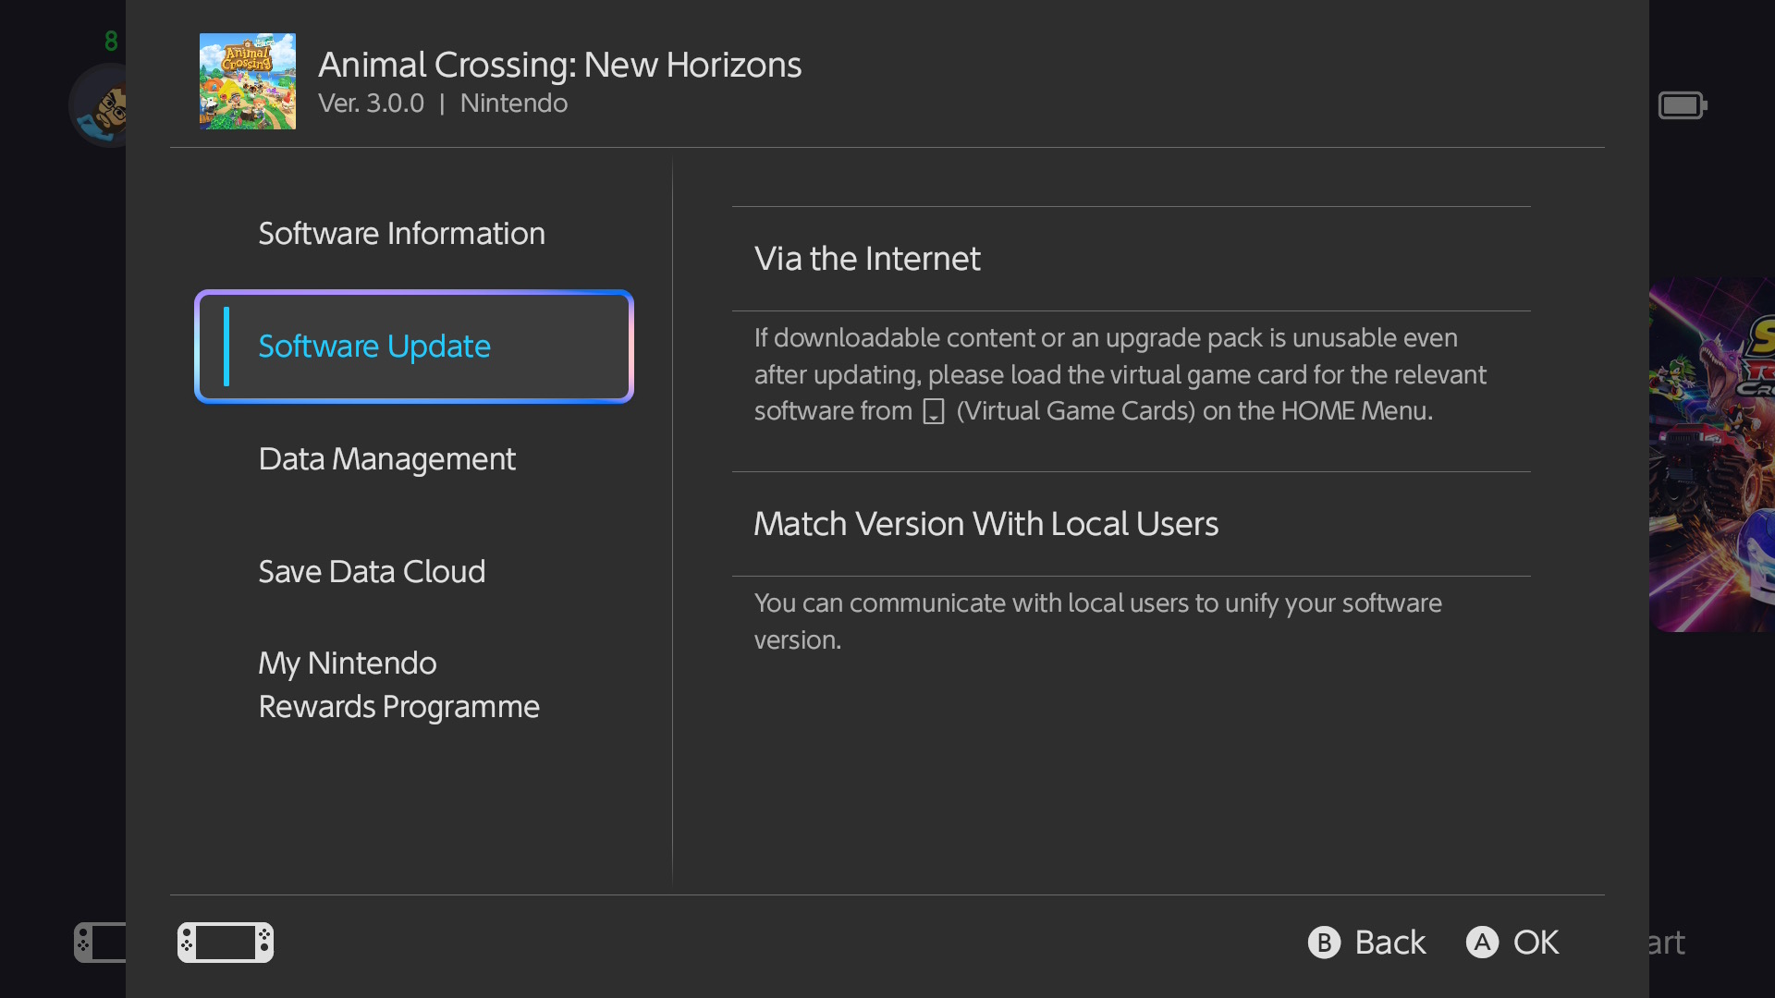The width and height of the screenshot is (1775, 998).
Task: Click the dimmed console icon behind panel
Action: (100, 943)
